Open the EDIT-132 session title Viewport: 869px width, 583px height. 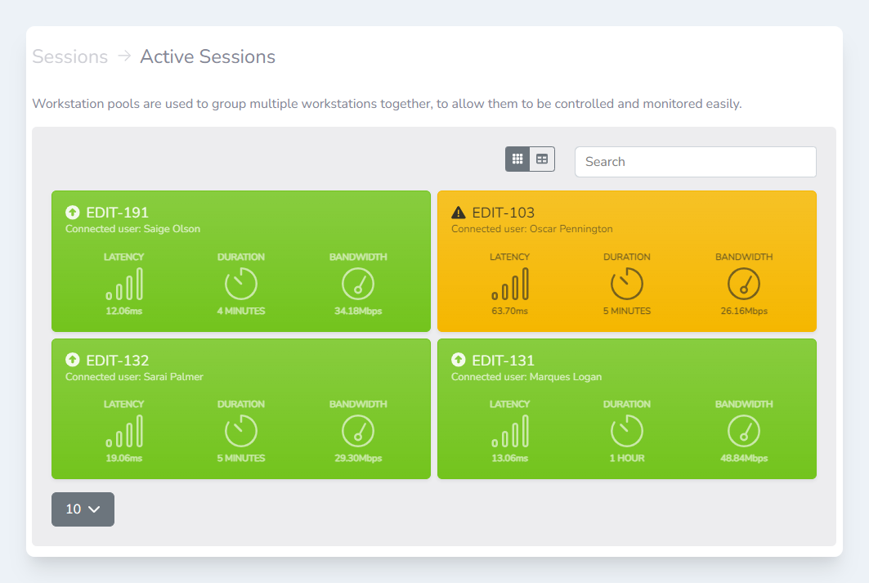tap(118, 360)
